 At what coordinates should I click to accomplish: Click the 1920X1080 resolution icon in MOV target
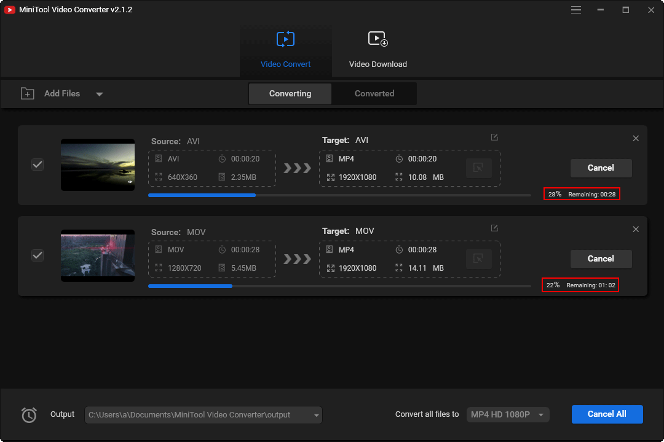click(331, 268)
